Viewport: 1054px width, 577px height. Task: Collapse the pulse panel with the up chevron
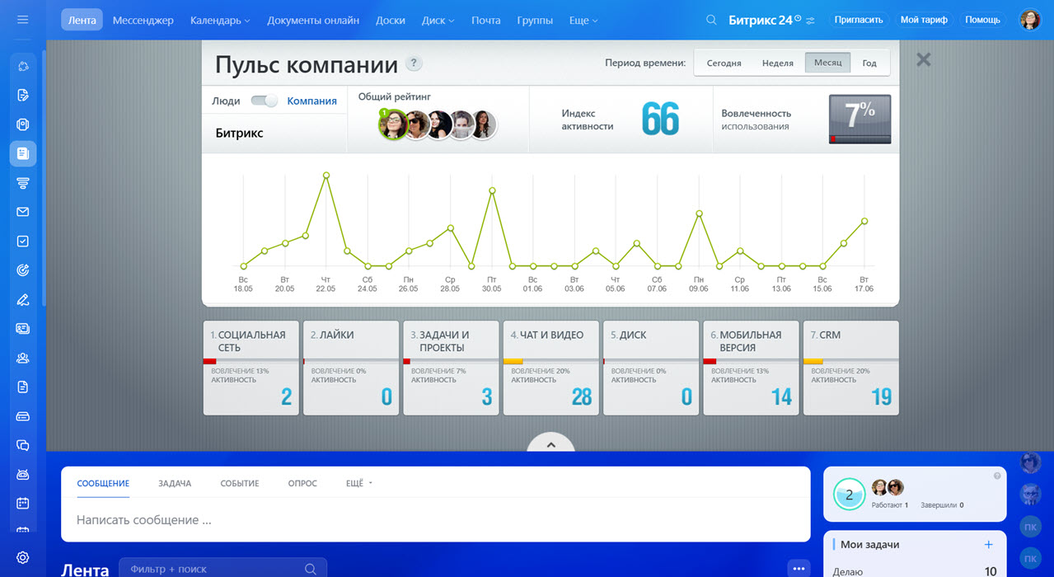click(x=551, y=444)
